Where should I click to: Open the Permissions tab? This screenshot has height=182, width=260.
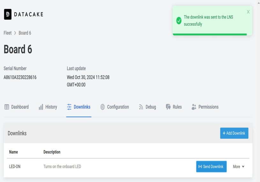pyautogui.click(x=208, y=107)
